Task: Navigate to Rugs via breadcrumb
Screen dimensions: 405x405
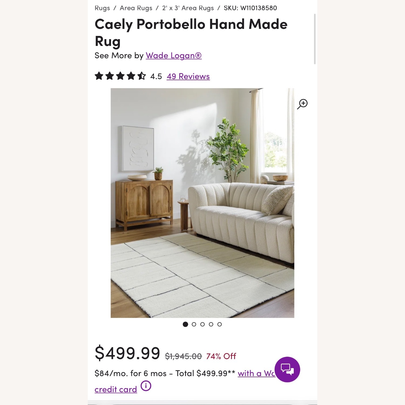Action: (x=102, y=8)
